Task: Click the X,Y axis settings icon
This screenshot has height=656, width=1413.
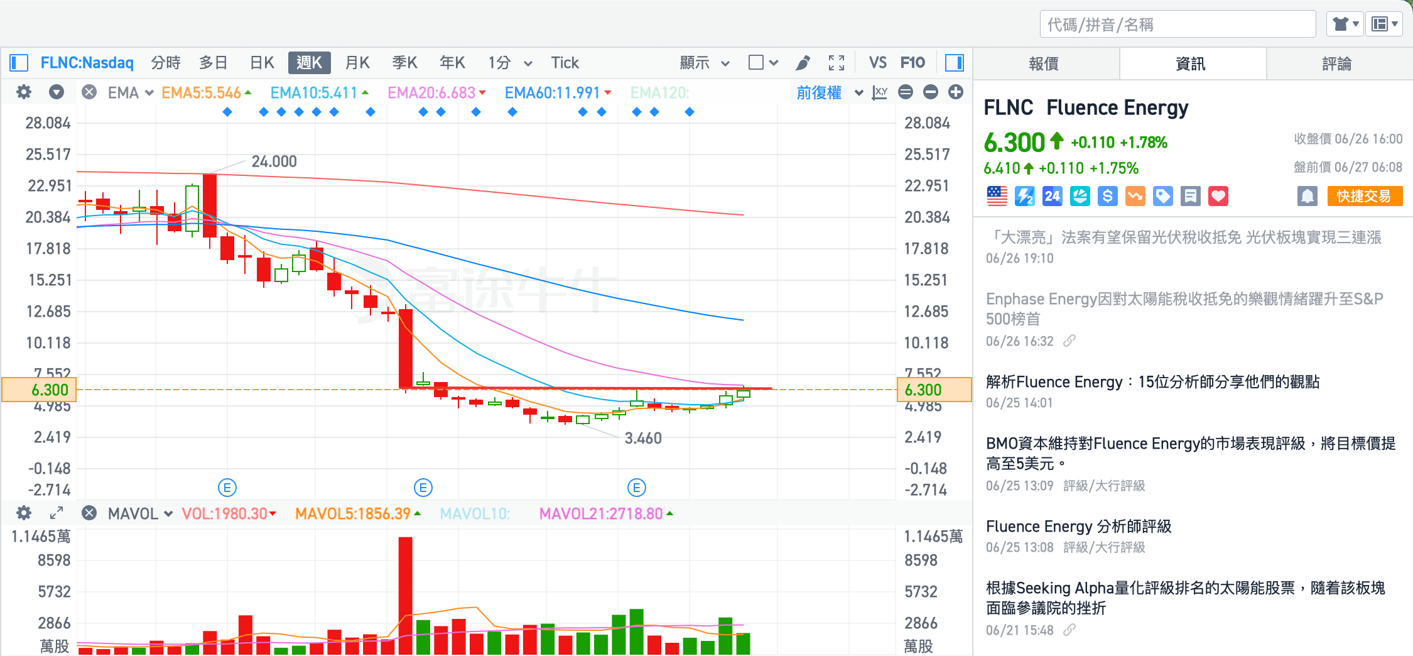Action: click(x=880, y=92)
